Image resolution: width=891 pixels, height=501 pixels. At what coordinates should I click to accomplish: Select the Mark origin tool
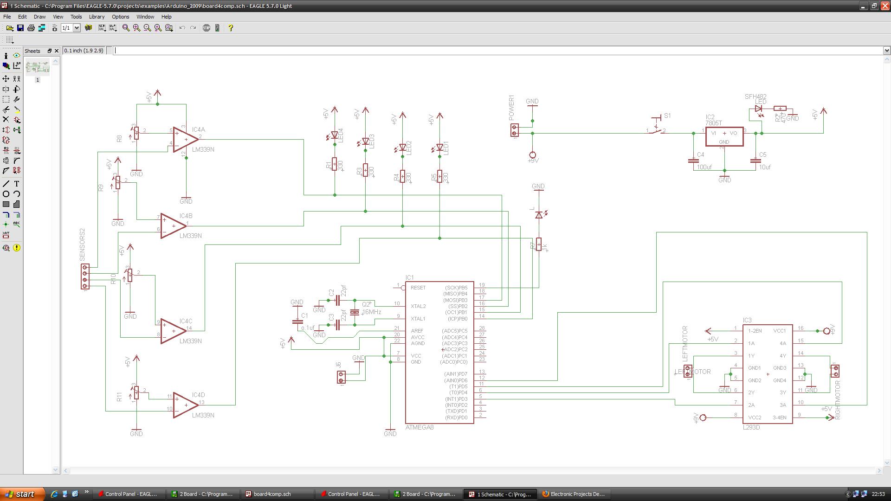pos(17,66)
